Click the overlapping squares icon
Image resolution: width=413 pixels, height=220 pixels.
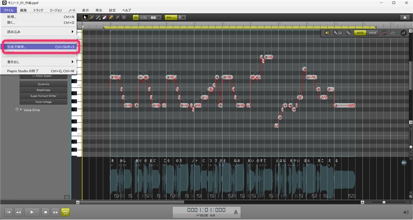(x=348, y=33)
